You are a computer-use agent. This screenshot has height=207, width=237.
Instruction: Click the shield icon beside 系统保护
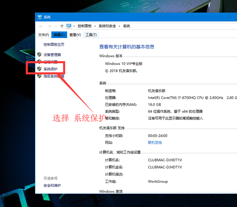[x=39, y=69]
